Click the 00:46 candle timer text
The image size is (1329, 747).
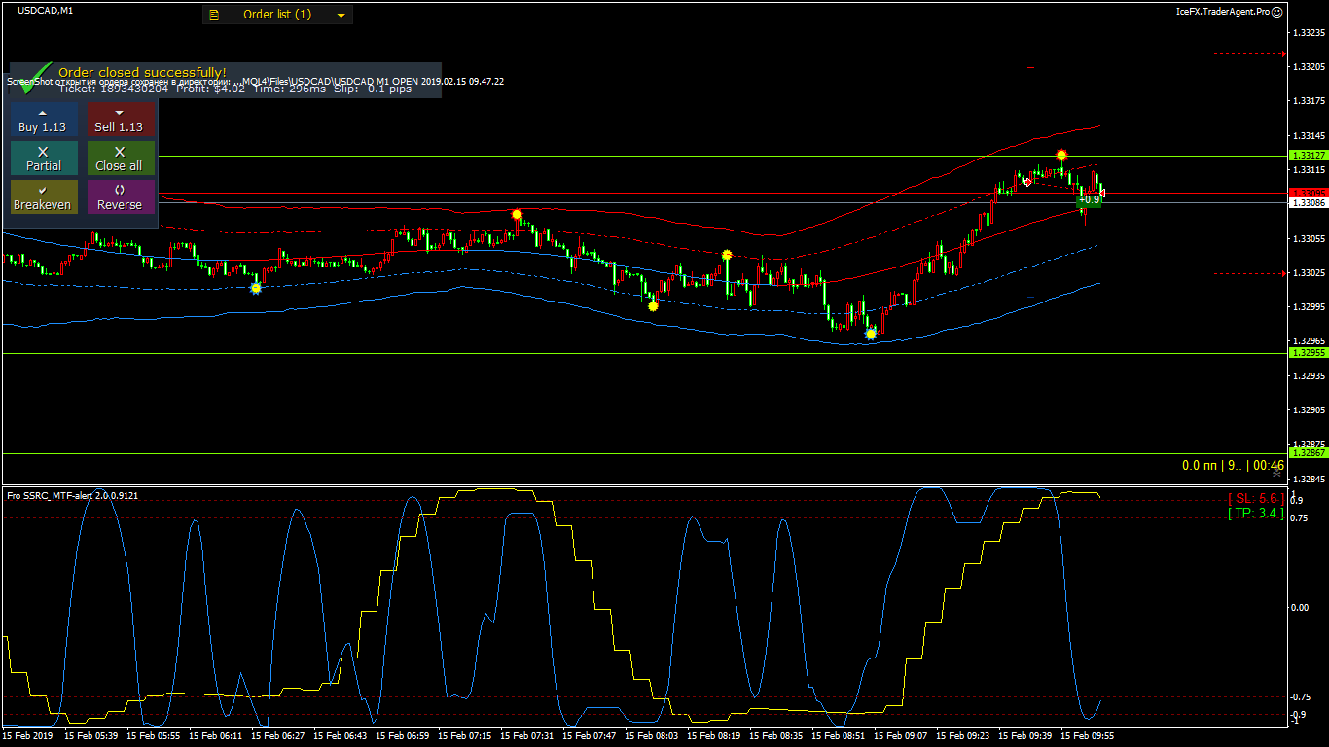click(x=1269, y=466)
